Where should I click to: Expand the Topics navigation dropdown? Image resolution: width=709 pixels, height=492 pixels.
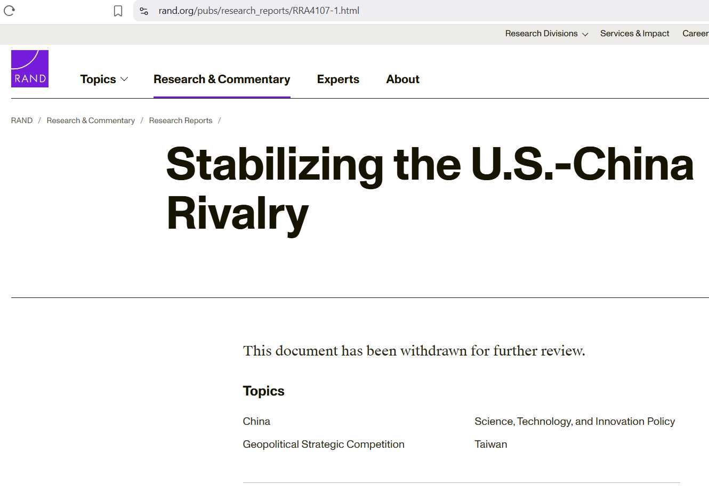tap(104, 79)
